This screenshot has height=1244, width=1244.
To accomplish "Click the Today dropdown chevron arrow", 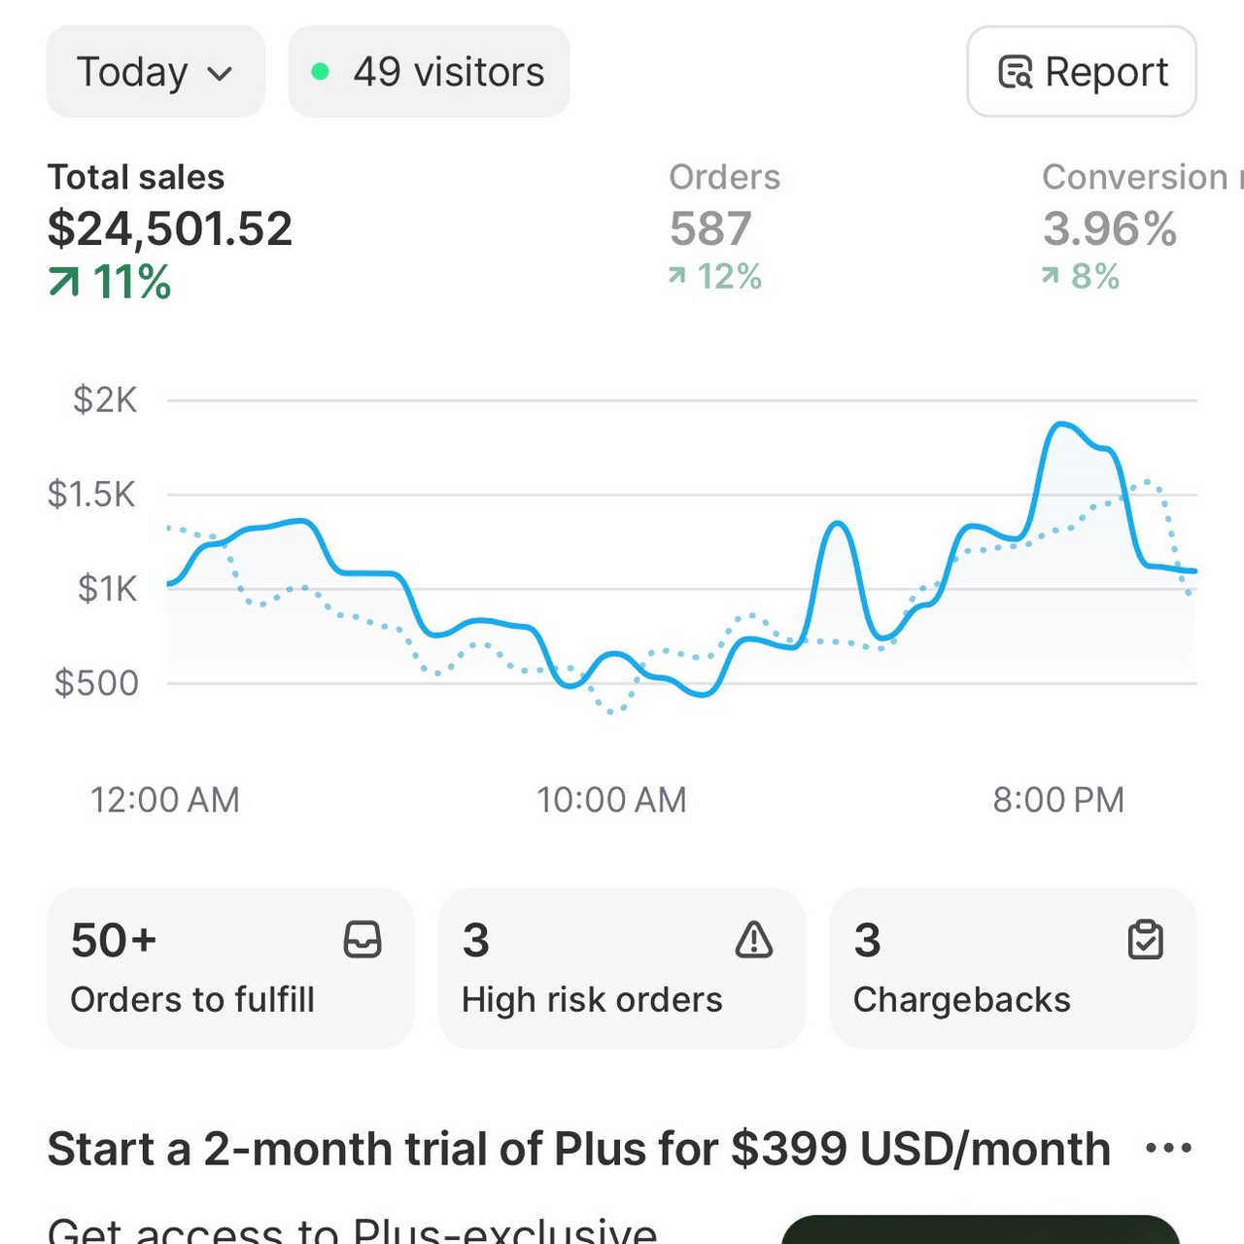I will point(221,74).
